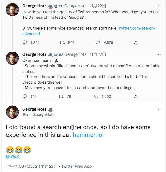This screenshot has width=166, height=172.
Task: Like the first tweet with 4,879 likes
Action: click(x=98, y=43)
